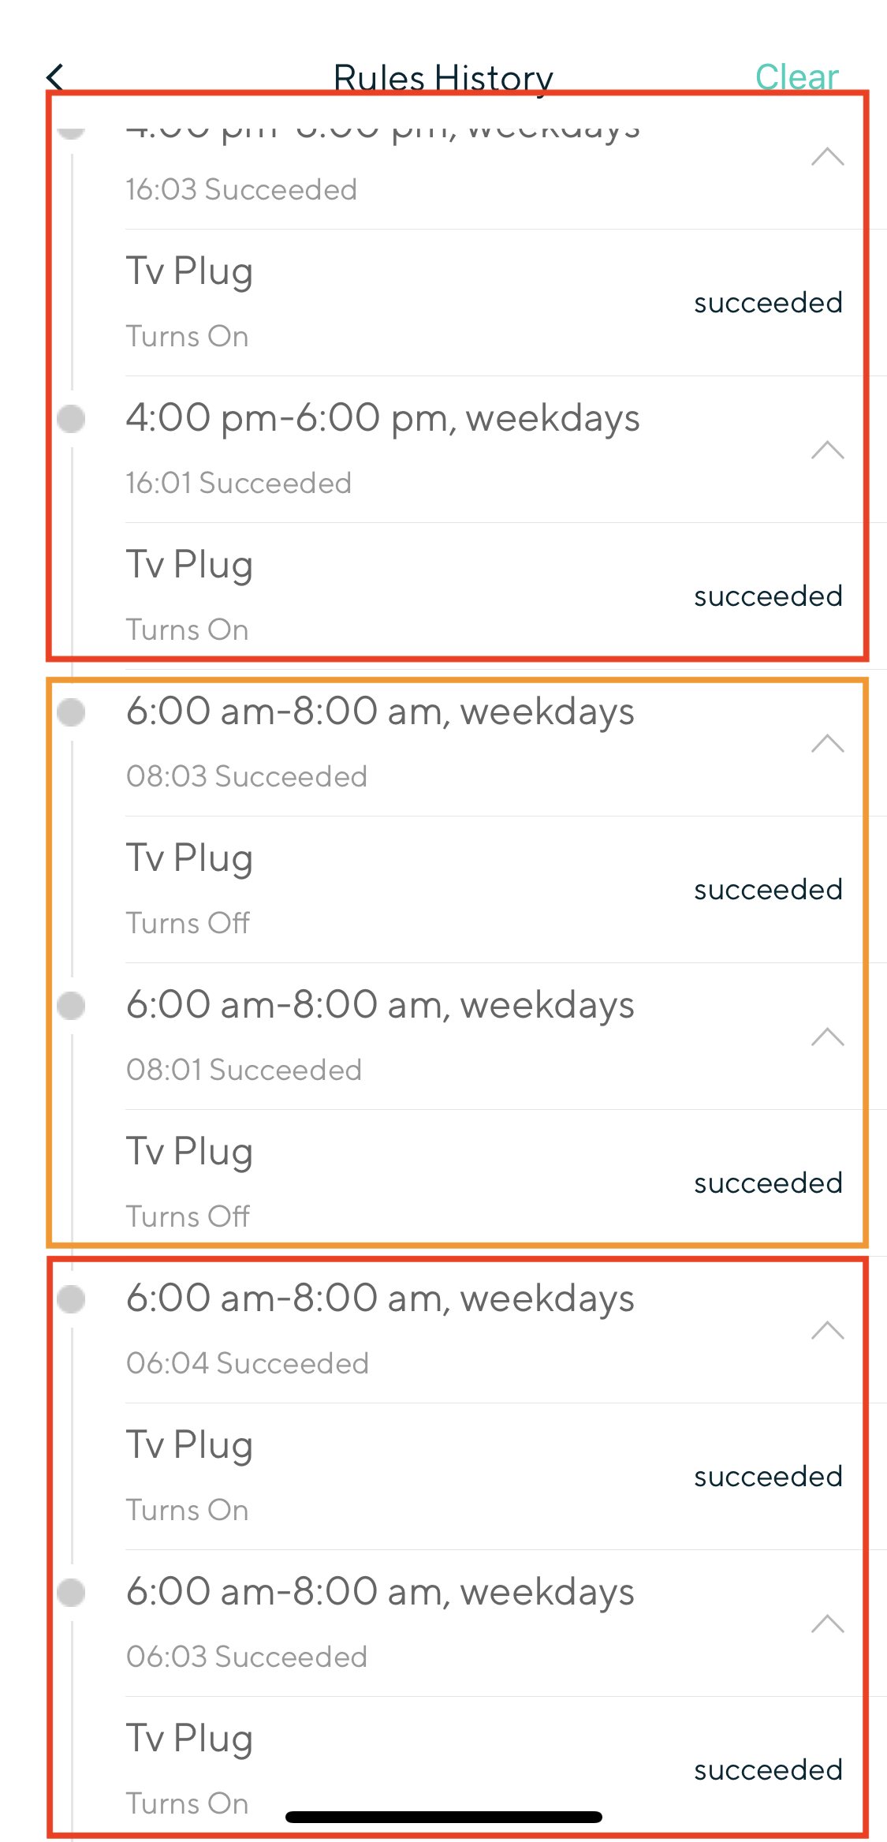Viewport: 887px width, 1842px height.
Task: Collapse the 16:01 Succeeded rule entry
Action: pos(828,450)
